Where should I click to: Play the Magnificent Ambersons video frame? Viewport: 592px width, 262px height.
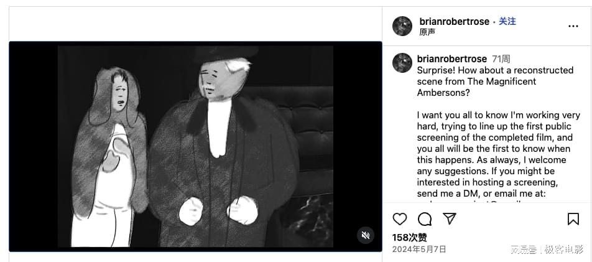pyautogui.click(x=195, y=147)
